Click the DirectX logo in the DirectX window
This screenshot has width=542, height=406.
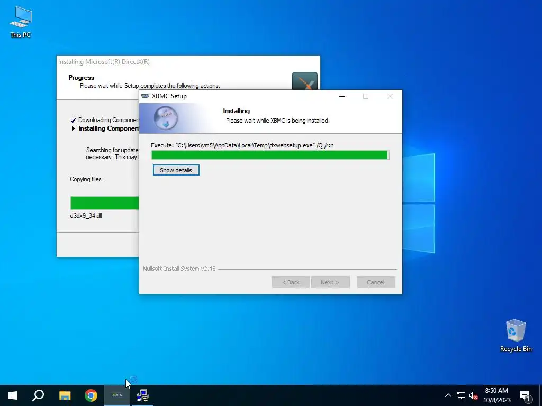coord(305,81)
